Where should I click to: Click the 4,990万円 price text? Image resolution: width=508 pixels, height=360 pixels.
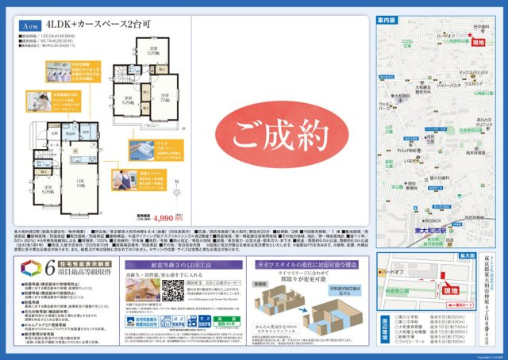168,218
